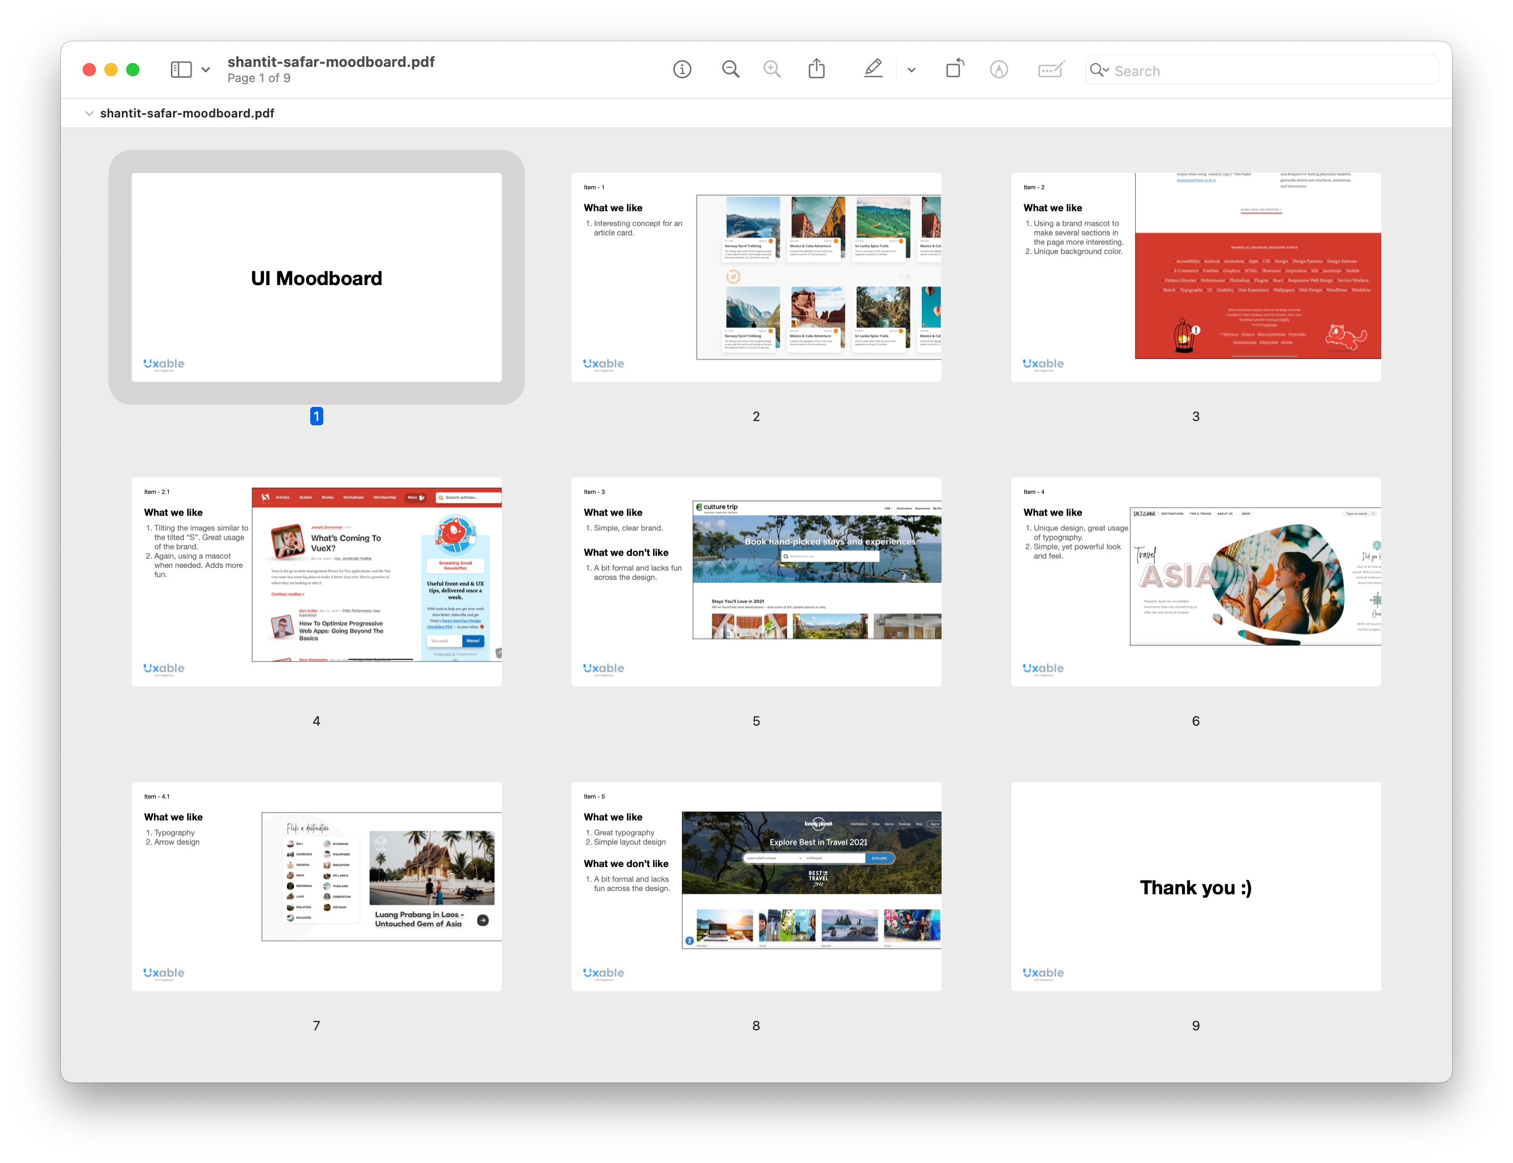Open the Form Filling toolbar icon
This screenshot has width=1513, height=1163.
point(1050,69)
